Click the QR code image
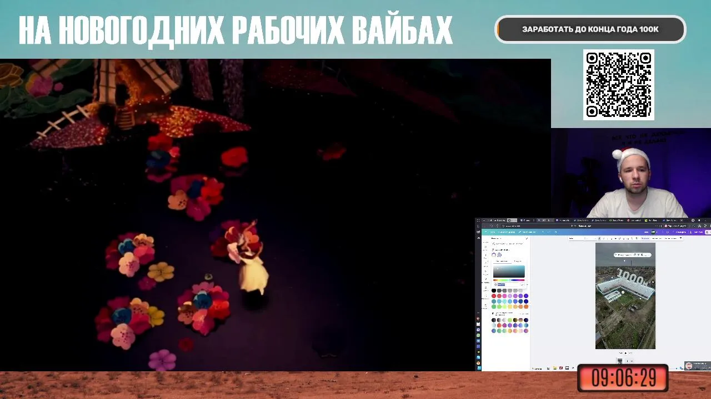 point(619,85)
